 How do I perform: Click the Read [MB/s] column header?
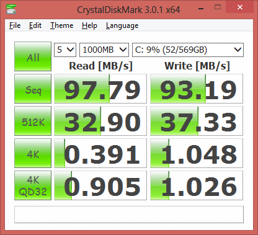(x=100, y=66)
